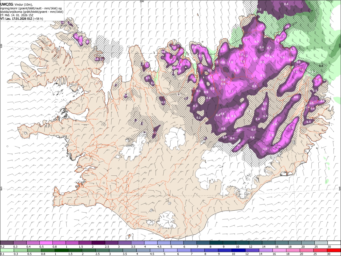Click the "20W" longitude label
The width and height of the screenshot is (341, 256).
coord(142,1)
